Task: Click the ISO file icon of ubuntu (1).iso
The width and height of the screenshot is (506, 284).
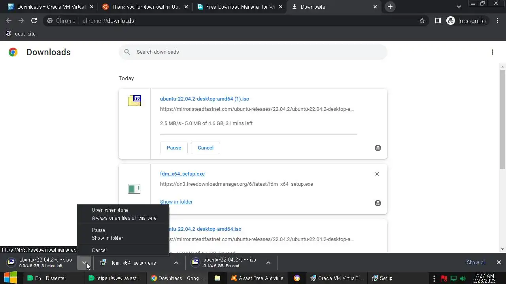Action: (134, 101)
